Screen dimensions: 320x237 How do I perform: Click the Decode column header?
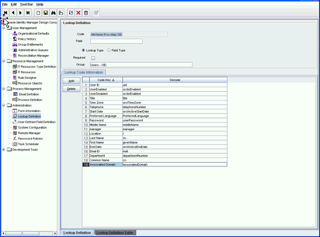point(175,80)
